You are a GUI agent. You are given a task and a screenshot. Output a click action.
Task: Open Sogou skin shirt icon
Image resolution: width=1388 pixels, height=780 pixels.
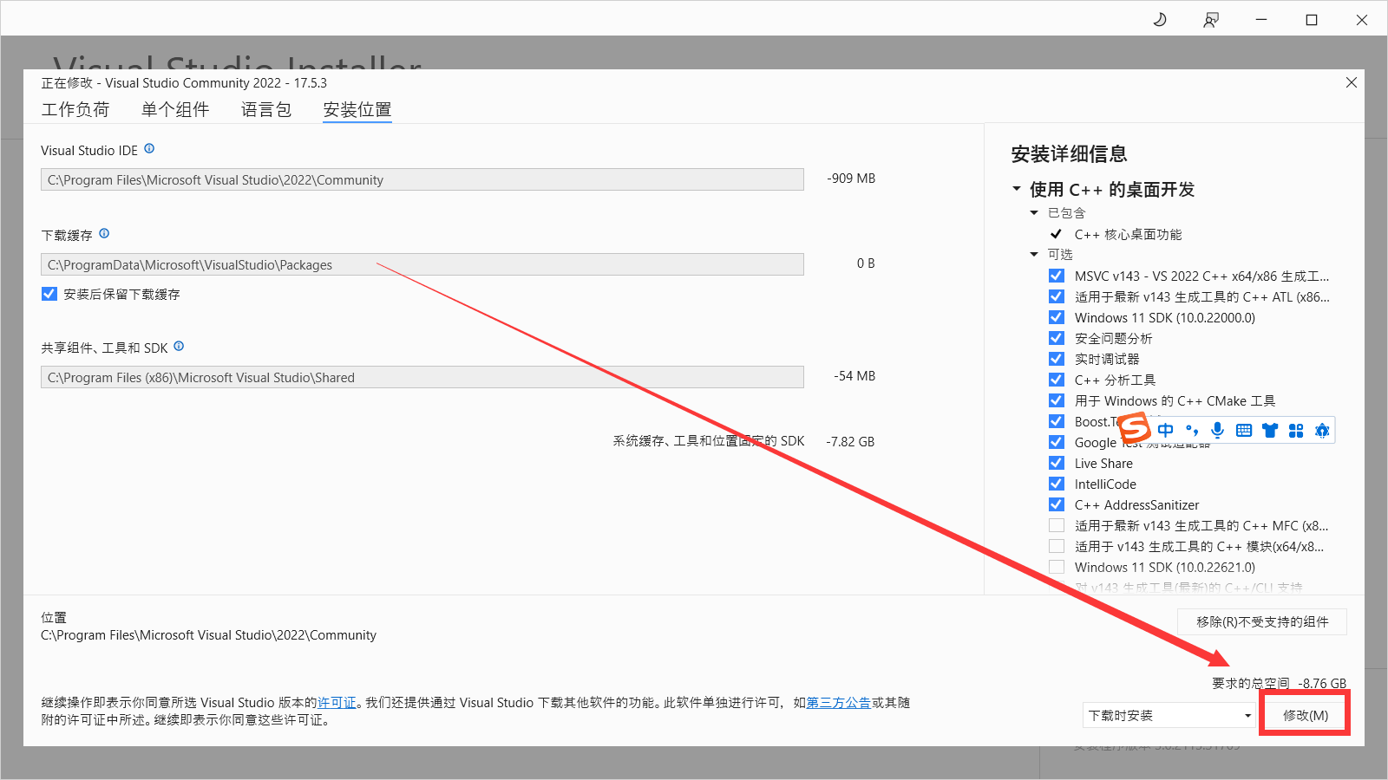[x=1270, y=430]
